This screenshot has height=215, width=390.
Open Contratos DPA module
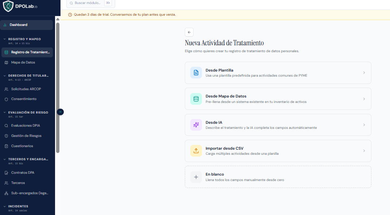click(27, 173)
